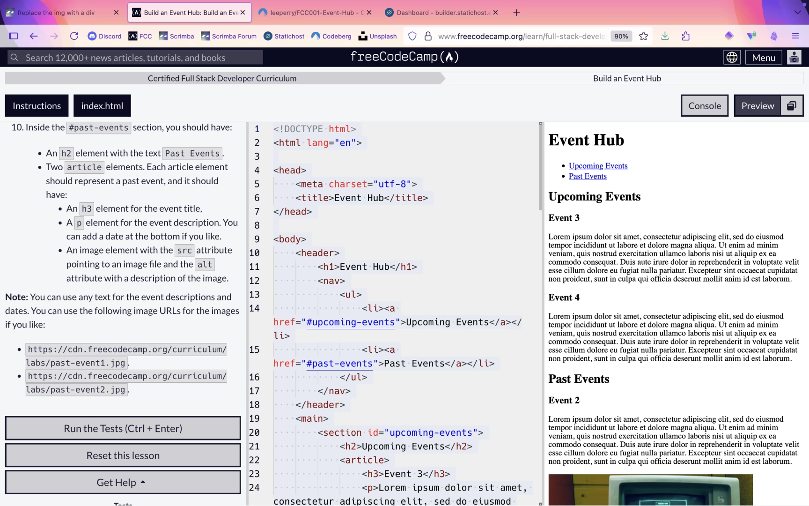
Task: Toggle the browser sidebar panel icon
Action: tap(14, 36)
